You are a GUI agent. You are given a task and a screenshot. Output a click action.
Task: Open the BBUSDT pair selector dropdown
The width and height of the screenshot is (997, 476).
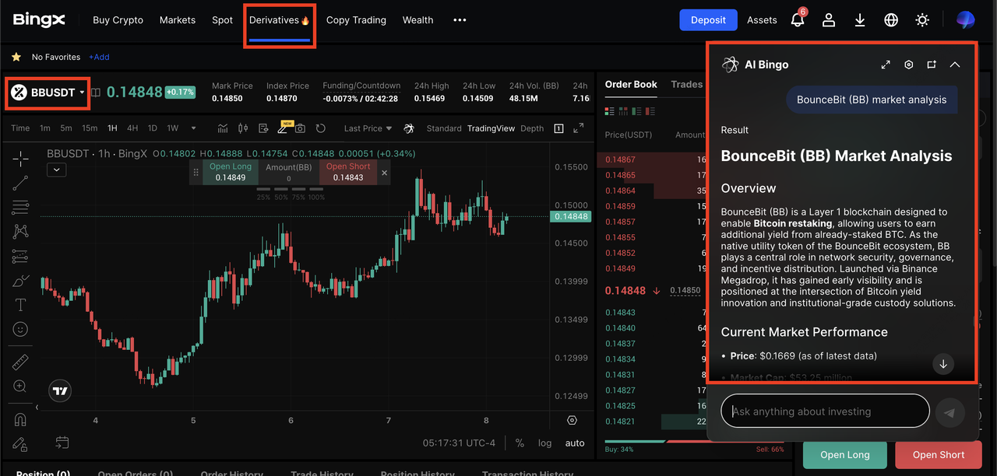click(48, 93)
